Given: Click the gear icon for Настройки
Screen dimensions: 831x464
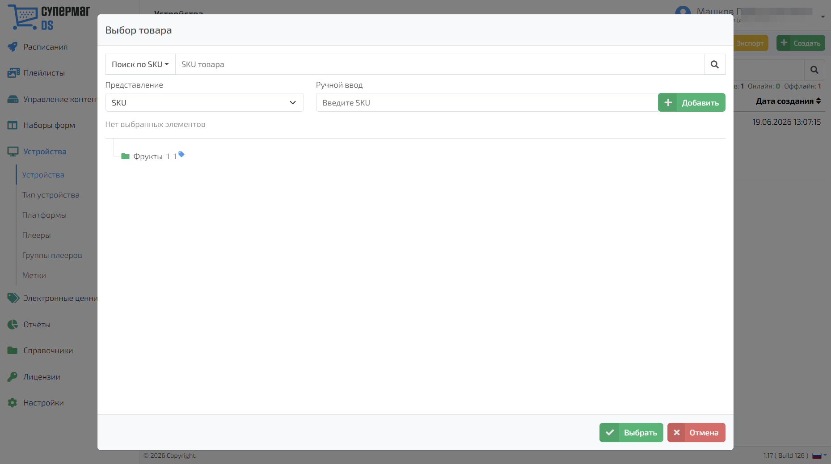Looking at the screenshot, I should pyautogui.click(x=13, y=403).
